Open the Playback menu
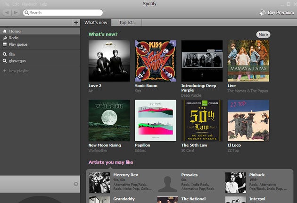This screenshot has height=203, width=297. 29,4
